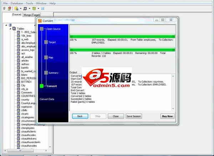Go to the Map wizard step
This screenshot has height=156, width=214.
pos(46,57)
